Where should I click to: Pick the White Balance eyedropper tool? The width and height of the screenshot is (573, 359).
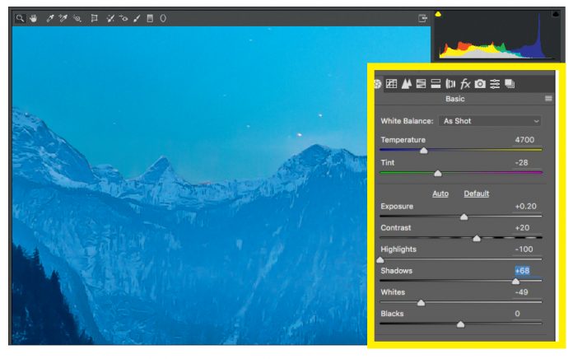(50, 17)
